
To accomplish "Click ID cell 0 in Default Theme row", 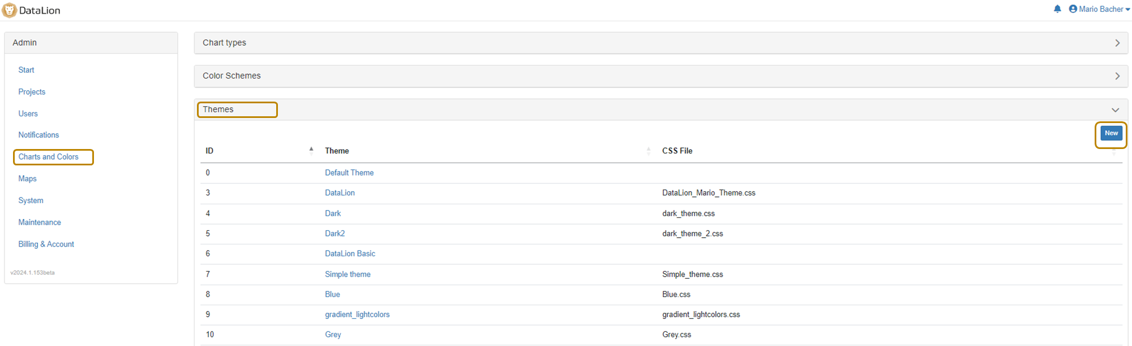I will (x=208, y=173).
